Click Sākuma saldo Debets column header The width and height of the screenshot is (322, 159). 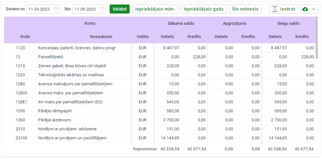coord(167,37)
